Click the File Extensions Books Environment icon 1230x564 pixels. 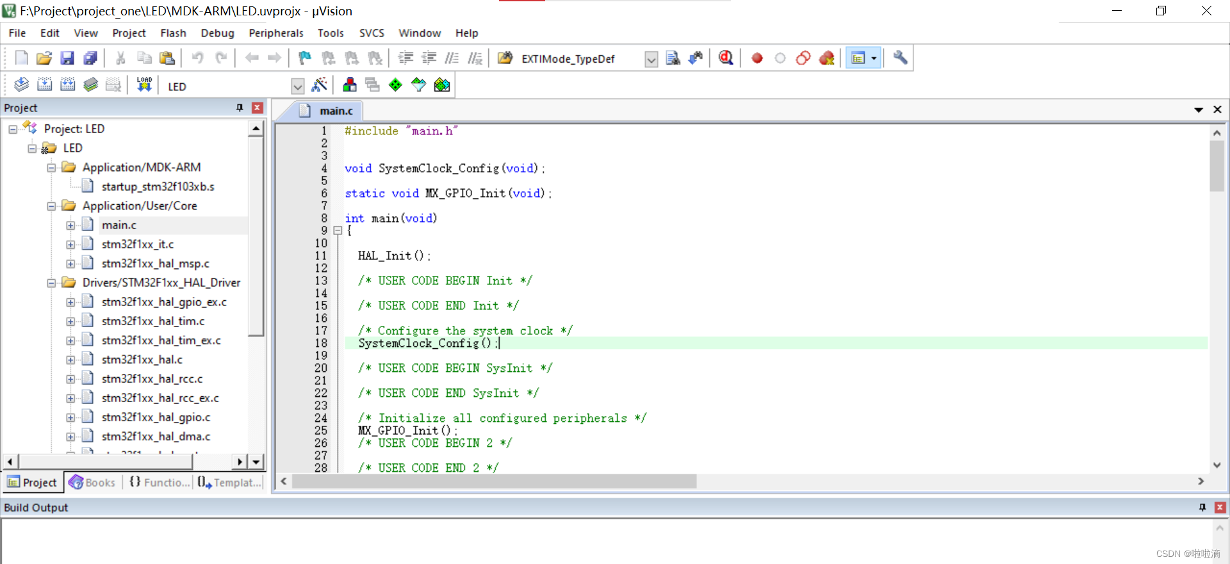(350, 85)
